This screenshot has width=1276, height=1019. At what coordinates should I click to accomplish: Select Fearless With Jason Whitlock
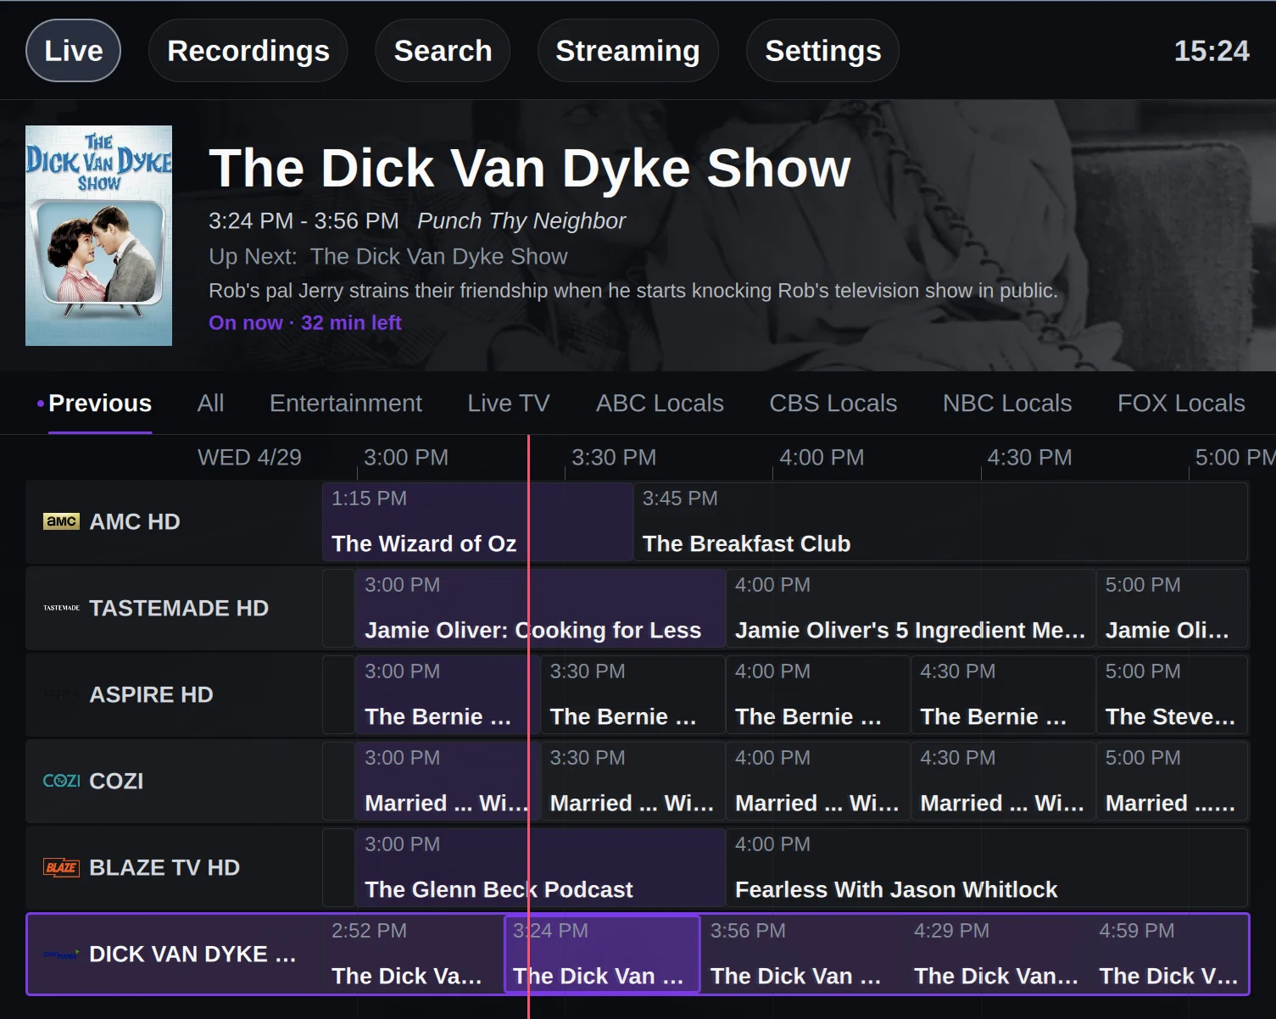[987, 867]
